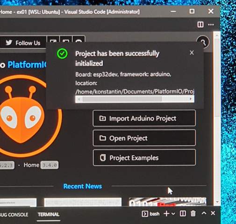Maximize panel with the chevron up

click(204, 213)
